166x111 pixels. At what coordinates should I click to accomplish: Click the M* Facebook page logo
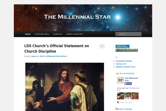click(120, 80)
